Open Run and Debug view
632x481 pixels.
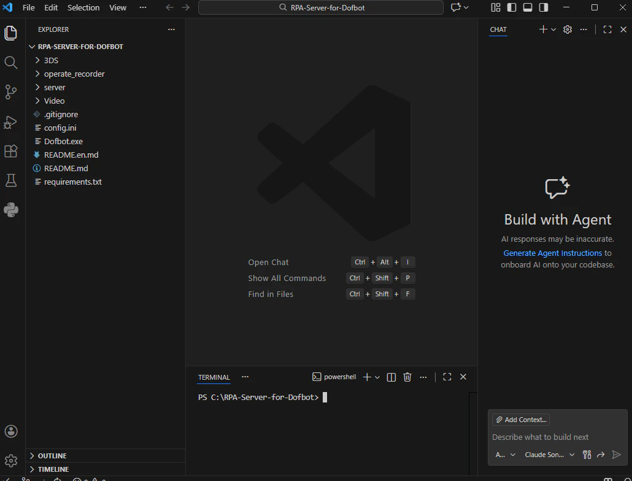click(11, 121)
